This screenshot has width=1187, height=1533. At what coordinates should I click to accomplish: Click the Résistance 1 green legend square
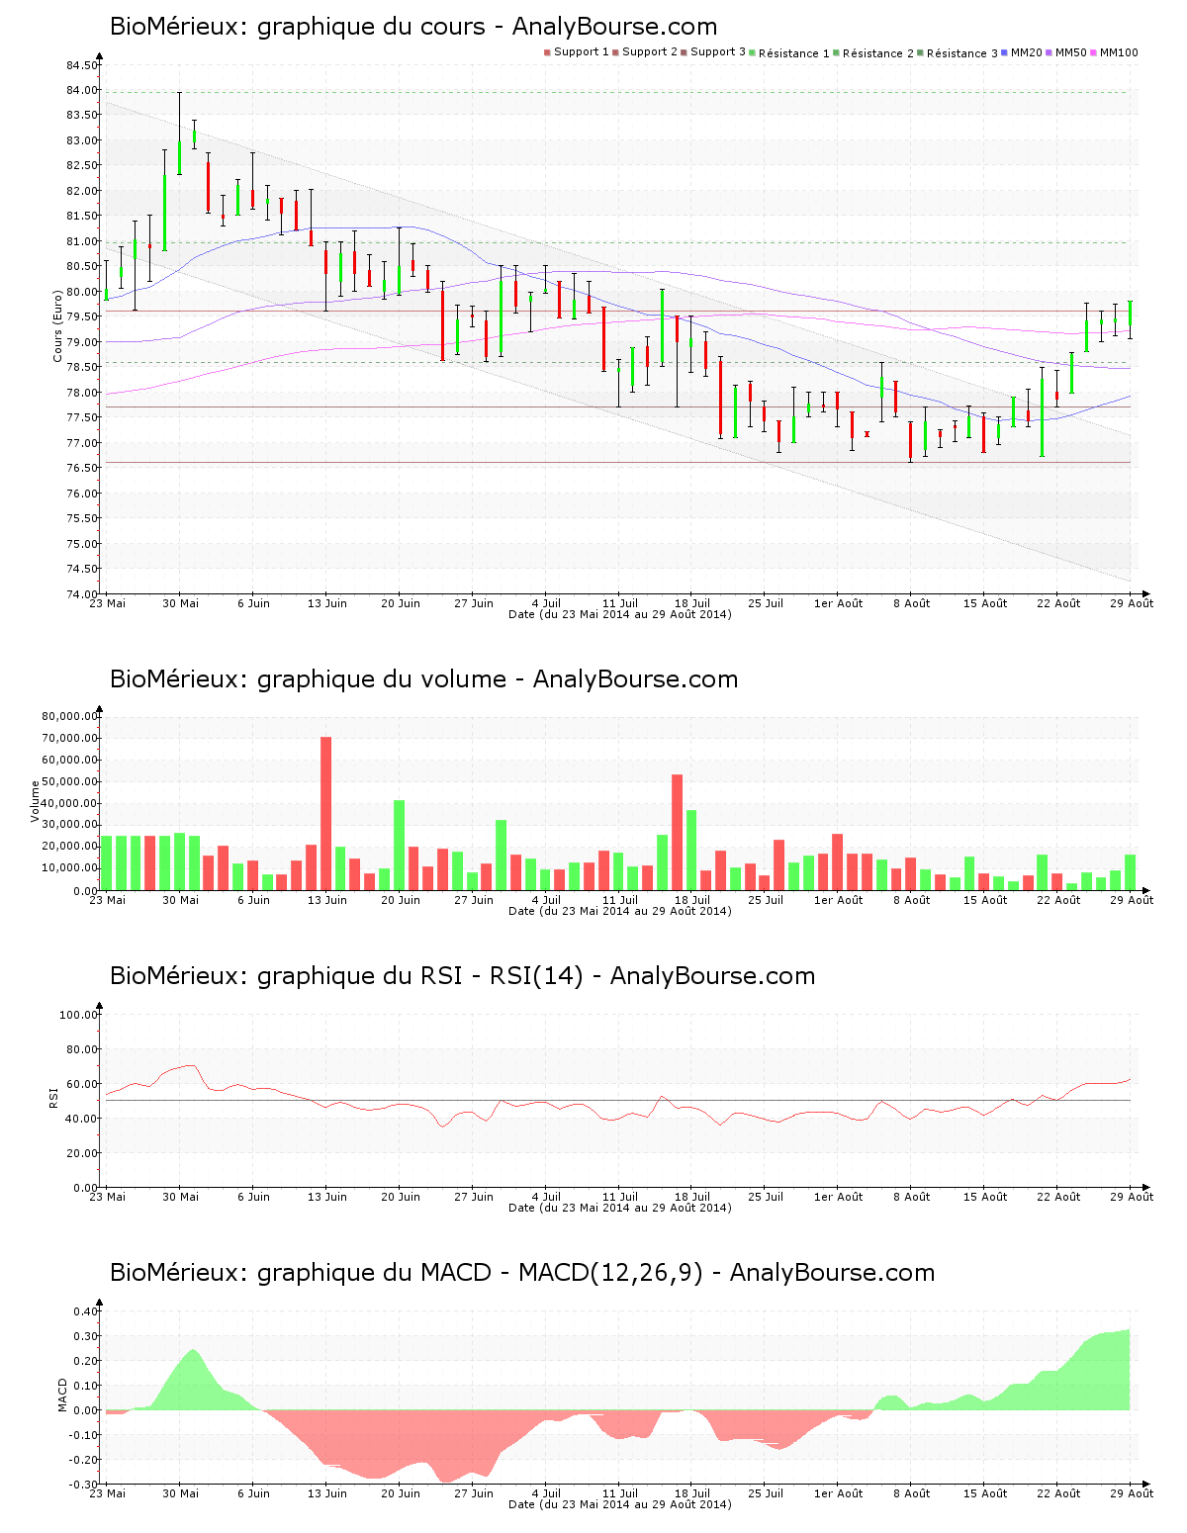coord(753,52)
